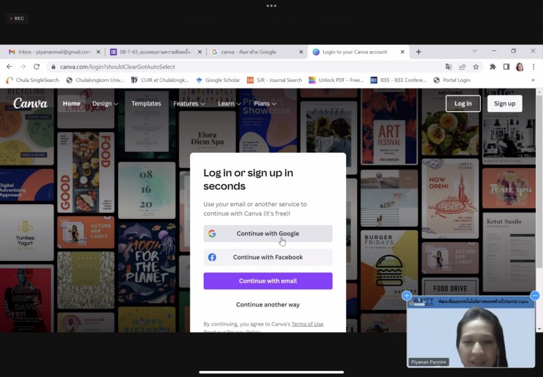Click the three dots at screen top
This screenshot has width=543, height=377.
pyautogui.click(x=271, y=5)
